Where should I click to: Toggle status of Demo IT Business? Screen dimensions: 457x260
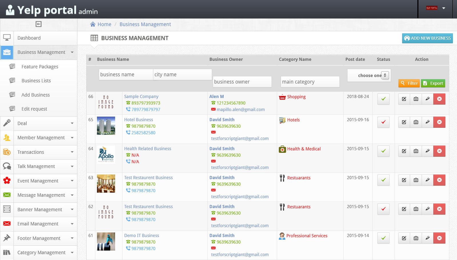point(383,238)
